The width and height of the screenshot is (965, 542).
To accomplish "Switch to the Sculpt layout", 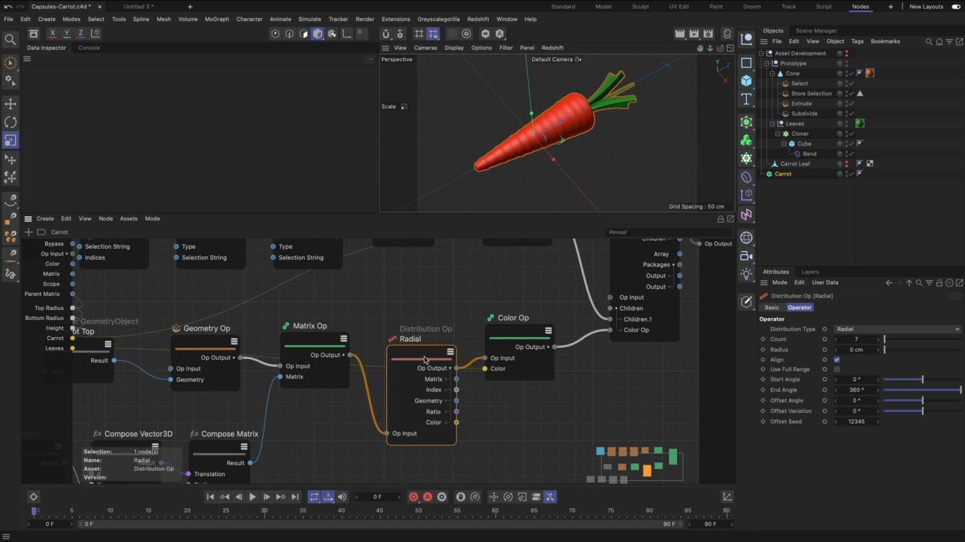I will (x=641, y=7).
